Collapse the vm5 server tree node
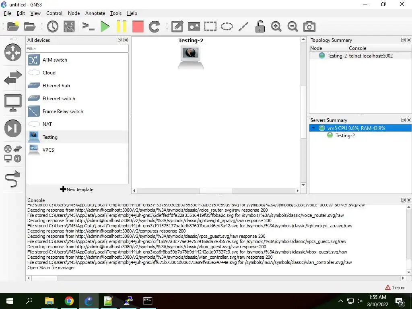This screenshot has width=412, height=309. coord(313,128)
